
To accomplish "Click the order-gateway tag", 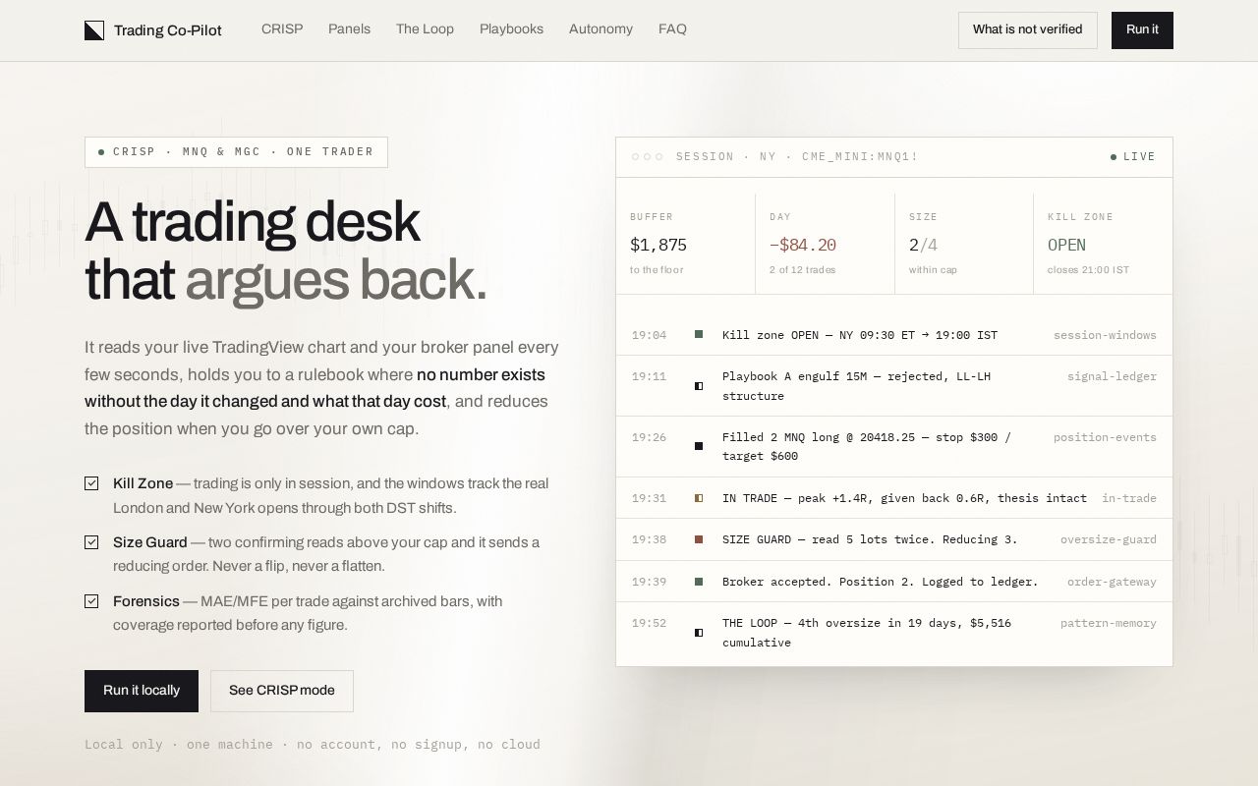I will coord(1112,582).
